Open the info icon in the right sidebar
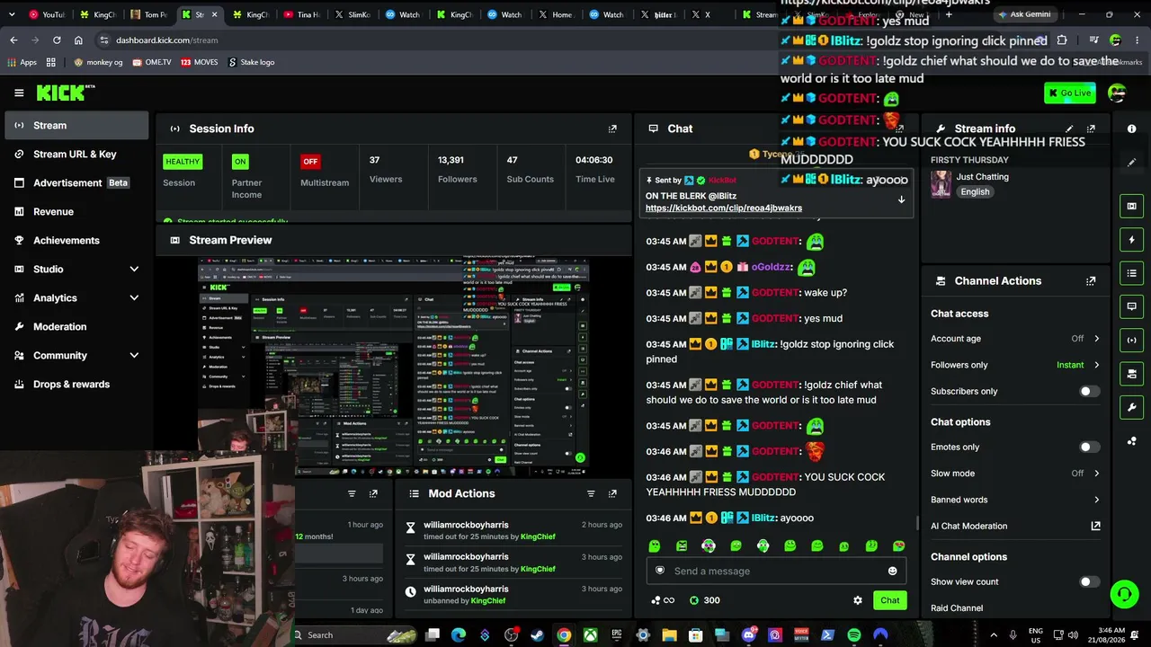This screenshot has height=647, width=1151. point(1131,129)
